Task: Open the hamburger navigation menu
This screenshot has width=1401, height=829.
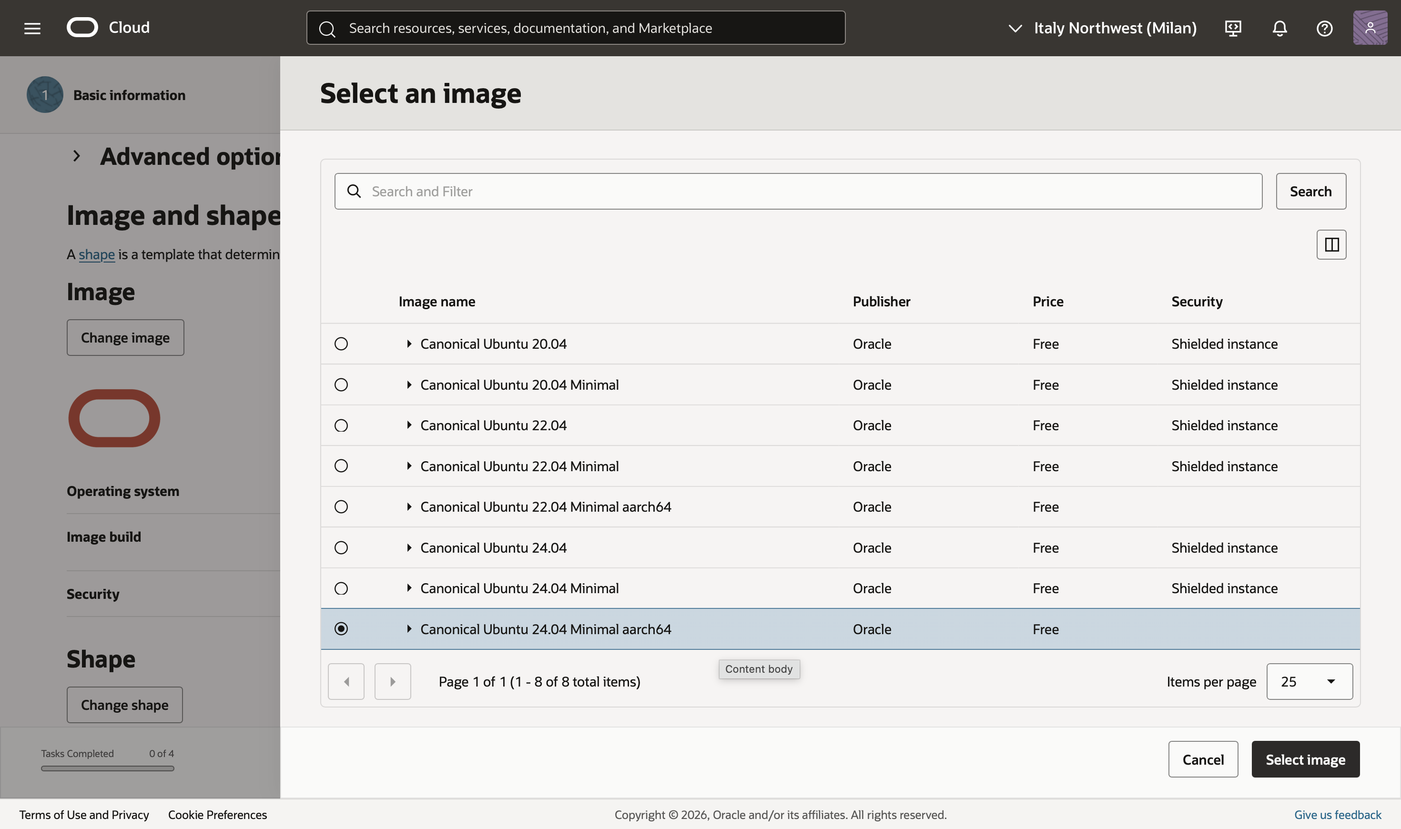Action: tap(32, 28)
